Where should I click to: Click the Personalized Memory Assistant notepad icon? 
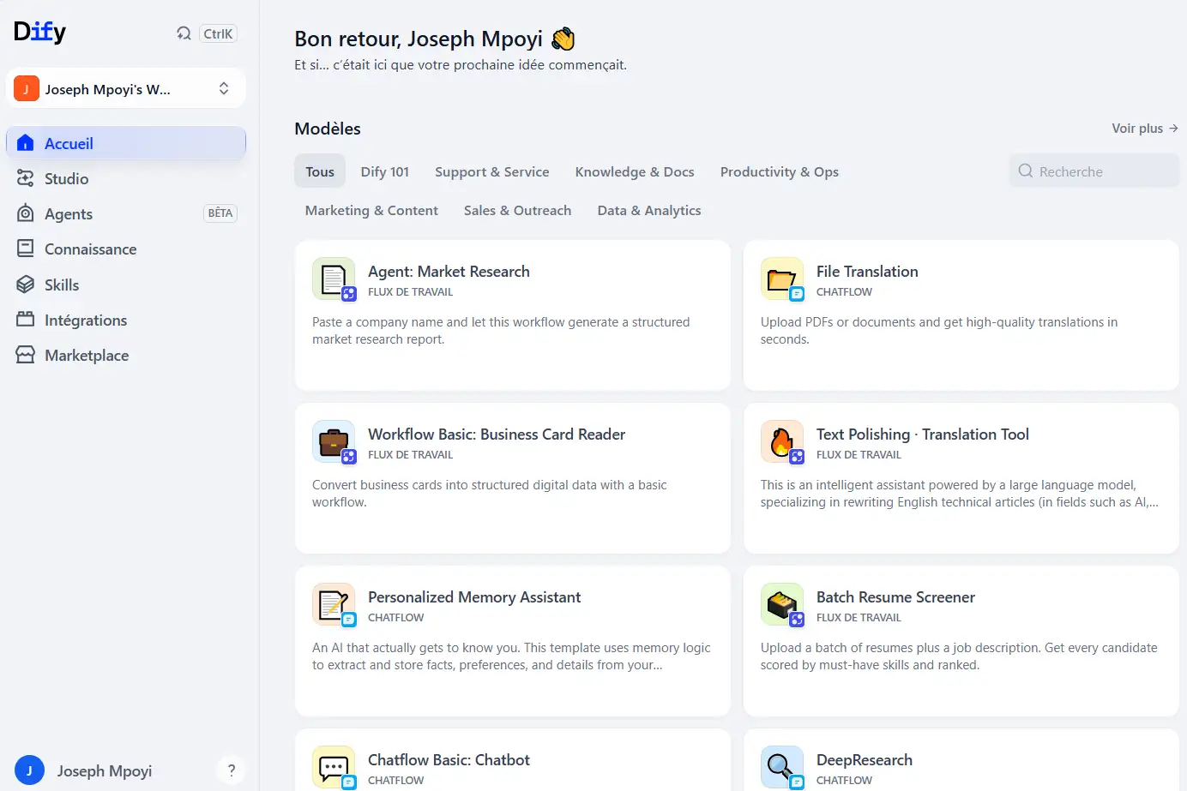[334, 604]
